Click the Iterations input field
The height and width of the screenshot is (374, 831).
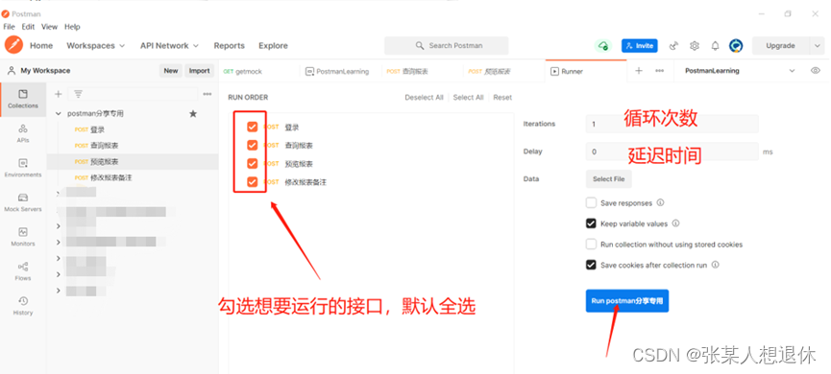[672, 124]
